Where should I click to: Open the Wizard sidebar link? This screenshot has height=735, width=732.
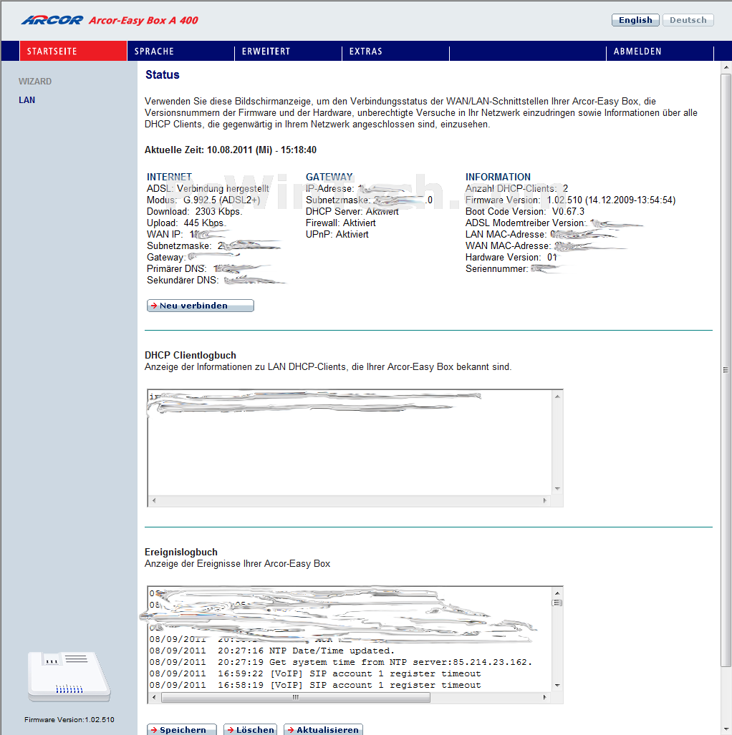[x=35, y=82]
